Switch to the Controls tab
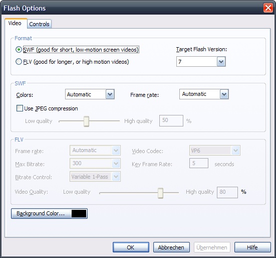Viewport: 276px width, 258px height. tap(39, 24)
